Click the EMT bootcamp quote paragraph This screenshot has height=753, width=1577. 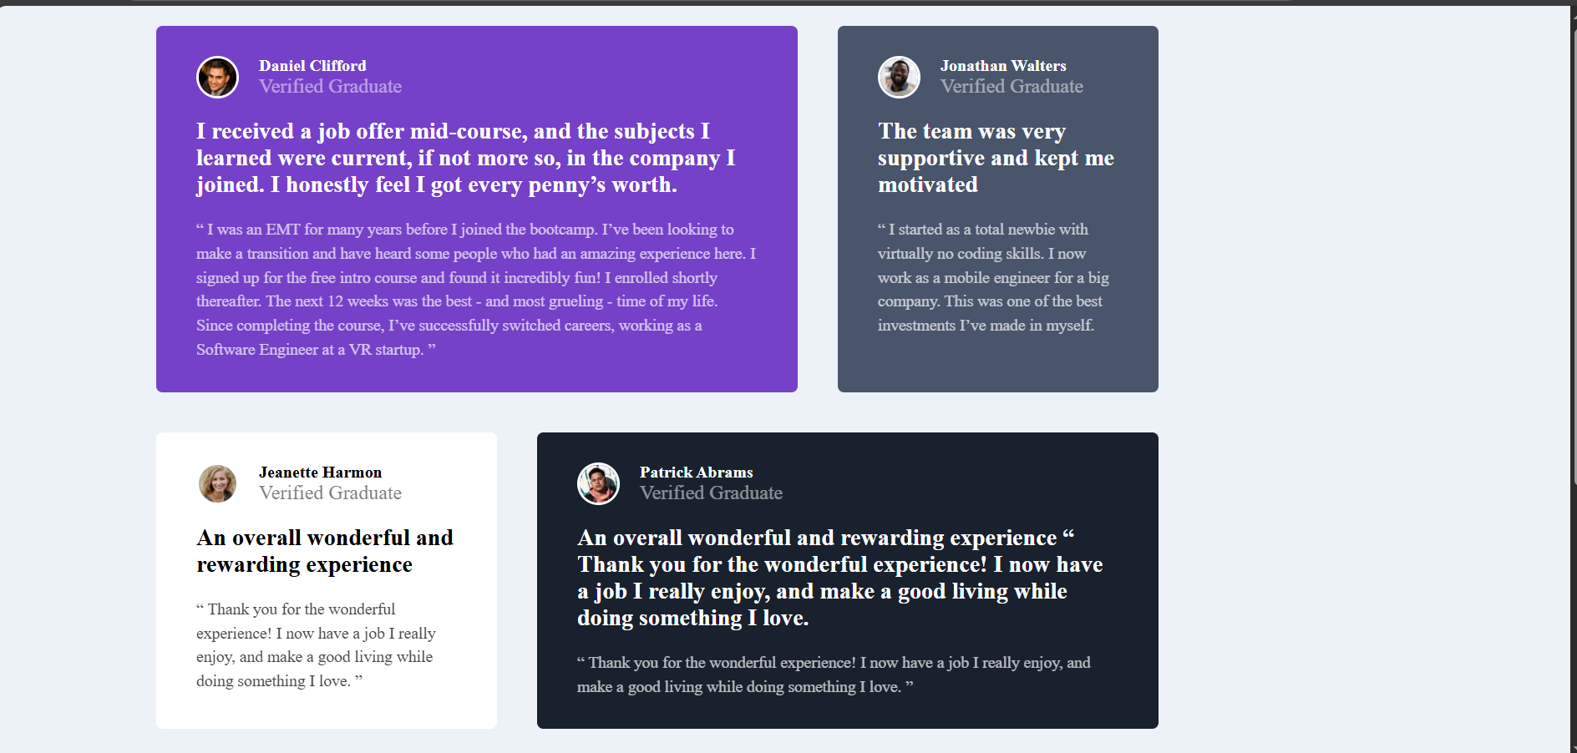(476, 289)
